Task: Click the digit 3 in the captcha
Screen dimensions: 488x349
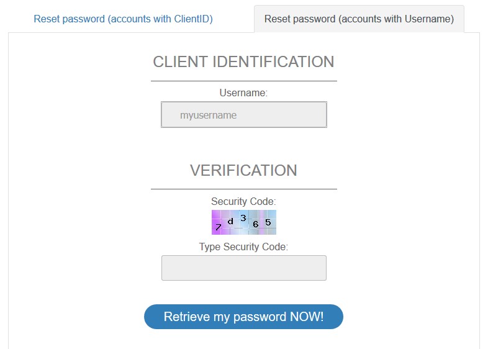Action: [x=243, y=217]
